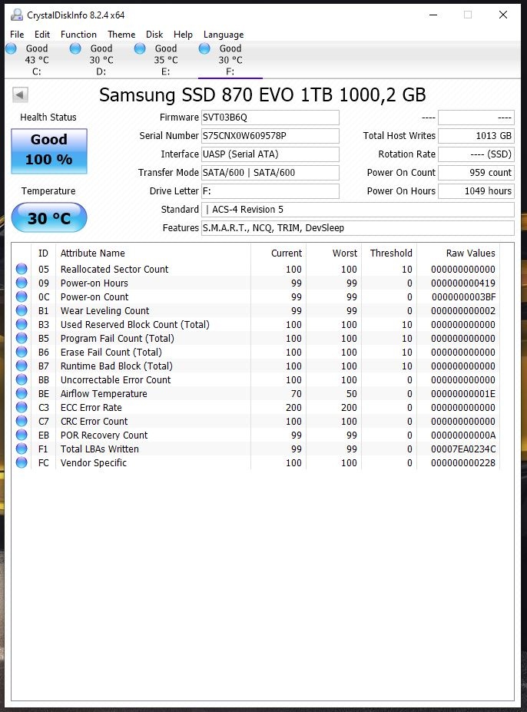This screenshot has height=712, width=527.
Task: Click the ID column header
Action: (x=43, y=253)
